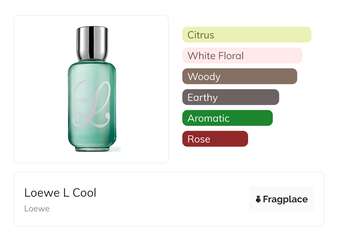Select the green Aromatic accord bar
Screen dimensions: 338x240
(x=227, y=118)
